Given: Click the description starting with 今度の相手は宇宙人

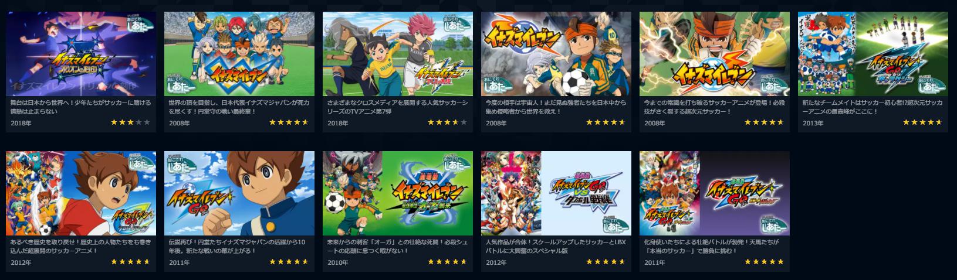Looking at the screenshot, I should tap(556, 107).
